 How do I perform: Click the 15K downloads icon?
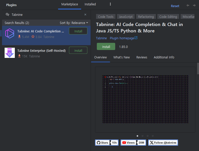19,56
